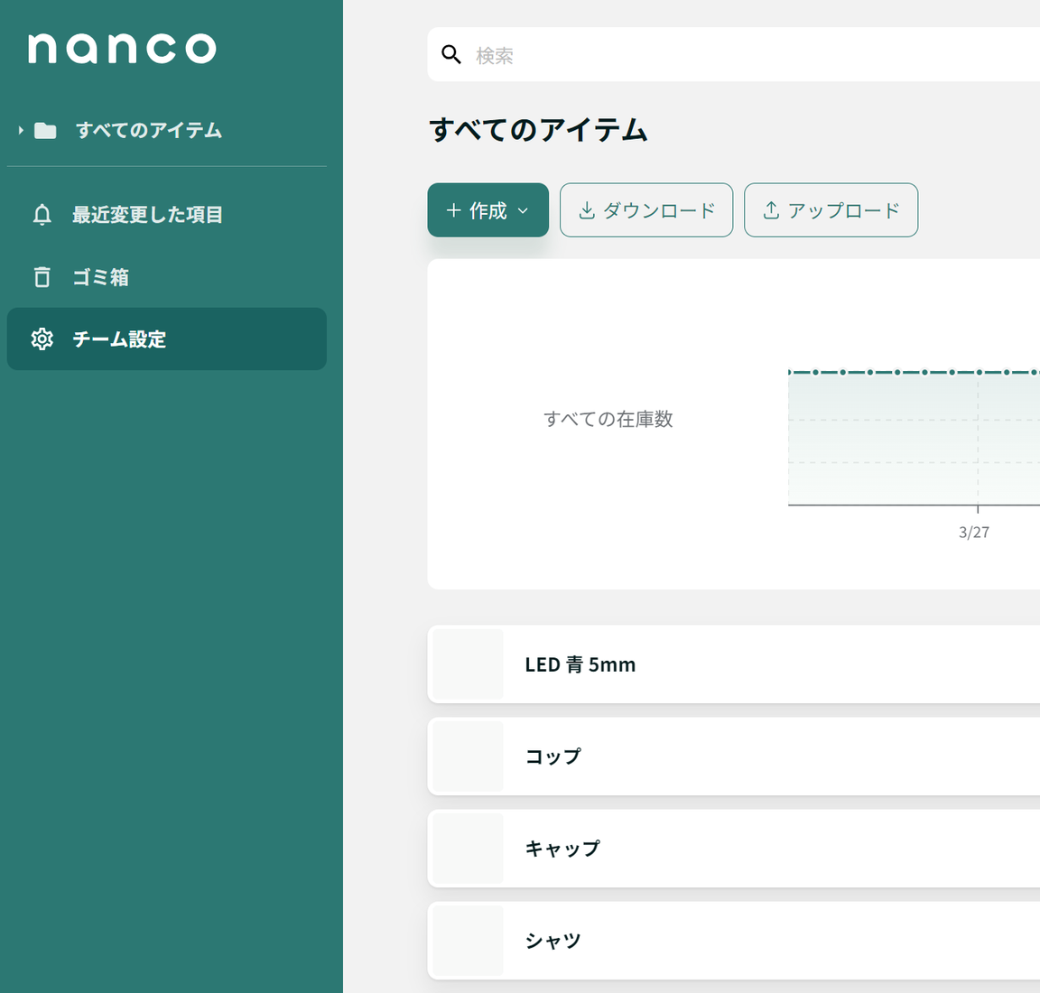Click the 作成 button

pyautogui.click(x=488, y=210)
